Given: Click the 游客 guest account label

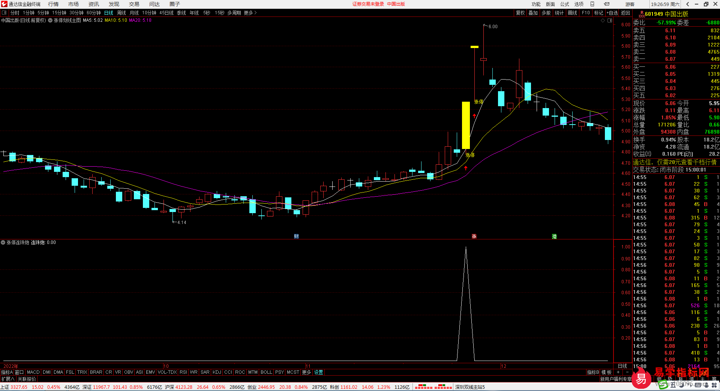Looking at the screenshot, I should 630,4.
